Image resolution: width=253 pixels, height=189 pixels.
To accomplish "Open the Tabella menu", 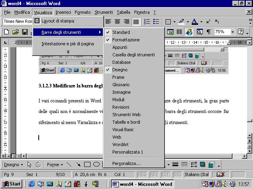I will tap(124, 12).
